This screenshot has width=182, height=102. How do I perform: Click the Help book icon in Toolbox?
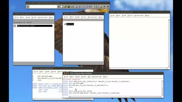(108, 7)
